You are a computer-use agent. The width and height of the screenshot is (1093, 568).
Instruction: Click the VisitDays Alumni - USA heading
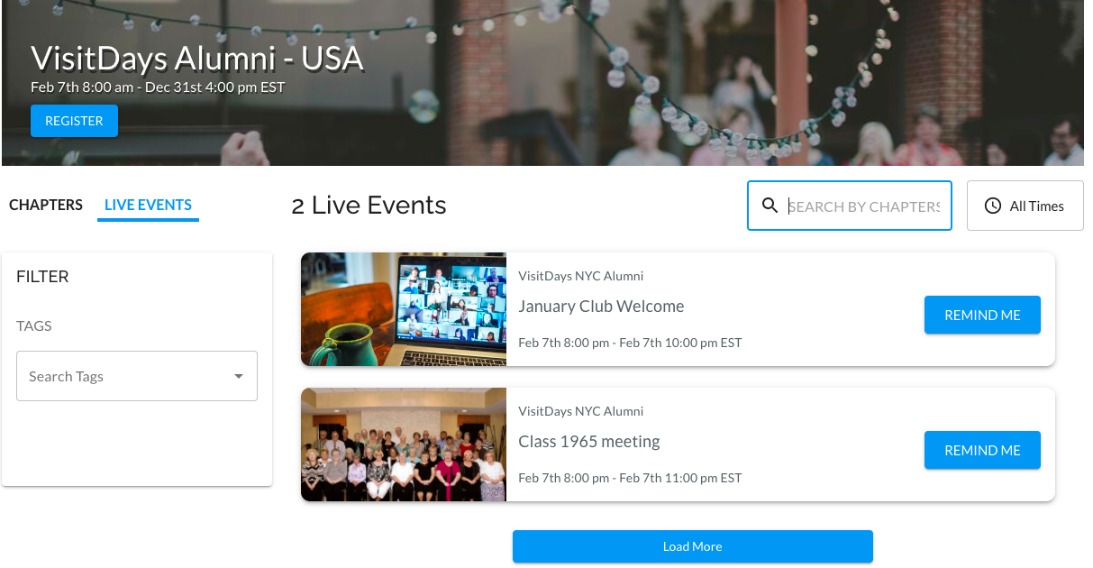[197, 59]
